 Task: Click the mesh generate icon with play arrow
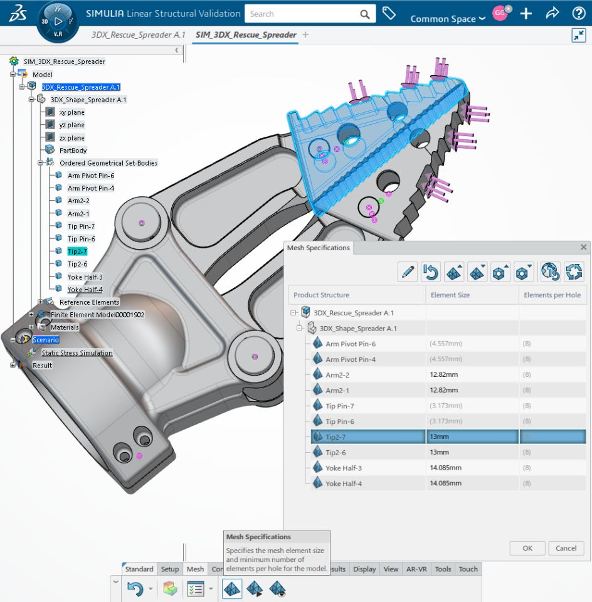click(255, 589)
